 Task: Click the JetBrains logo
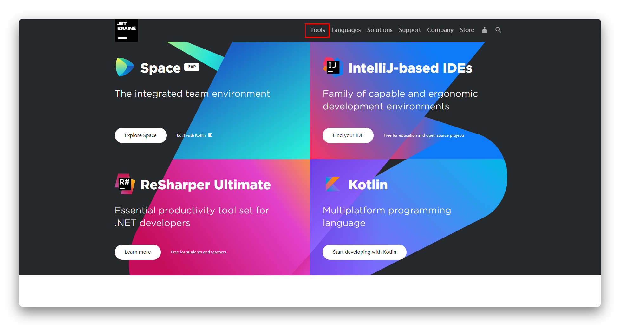[126, 30]
